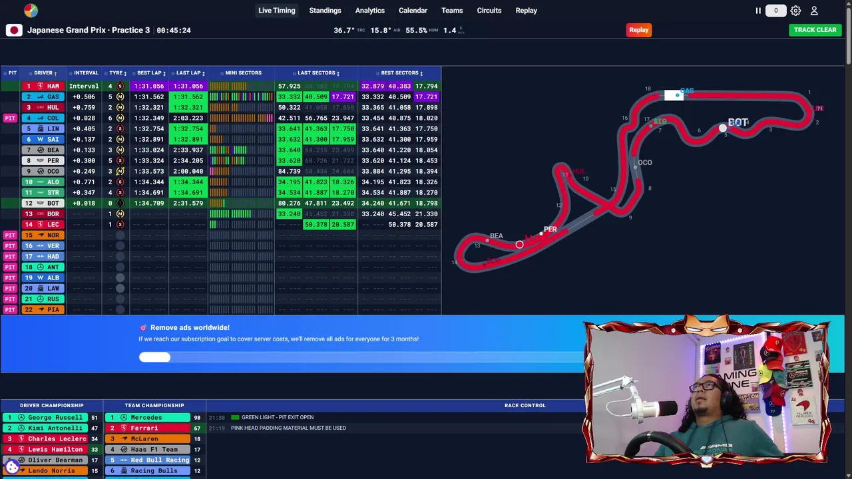Click the McLaren logo in Team Championship
Image resolution: width=852 pixels, height=479 pixels.
[x=124, y=438]
